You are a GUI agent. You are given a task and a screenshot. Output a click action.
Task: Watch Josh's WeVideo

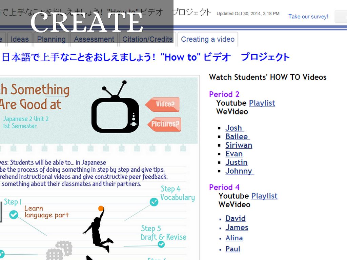(234, 128)
